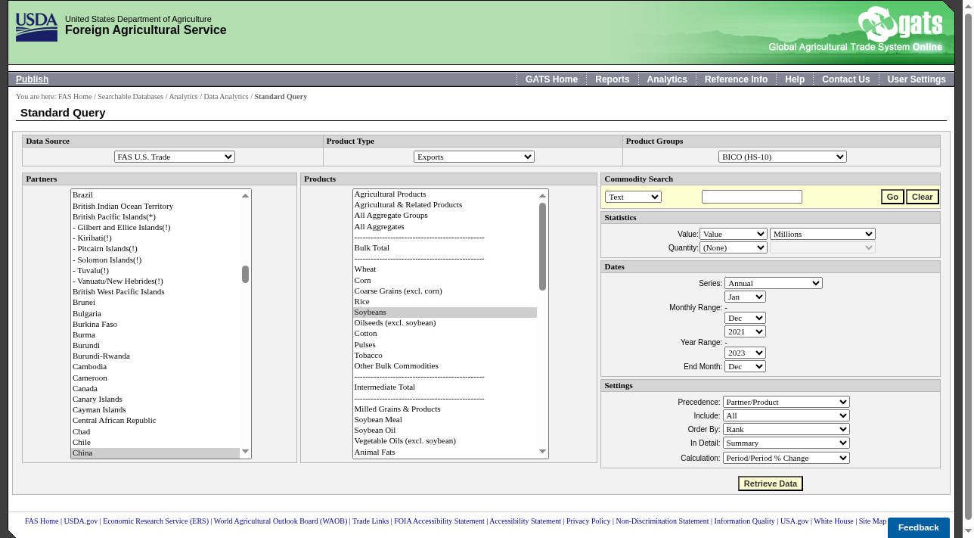
Task: Select Chile in Partners list
Action: pos(155,443)
